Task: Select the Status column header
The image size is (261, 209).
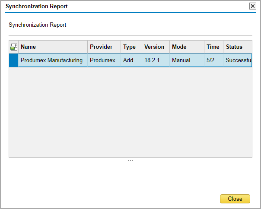Action: coord(237,47)
